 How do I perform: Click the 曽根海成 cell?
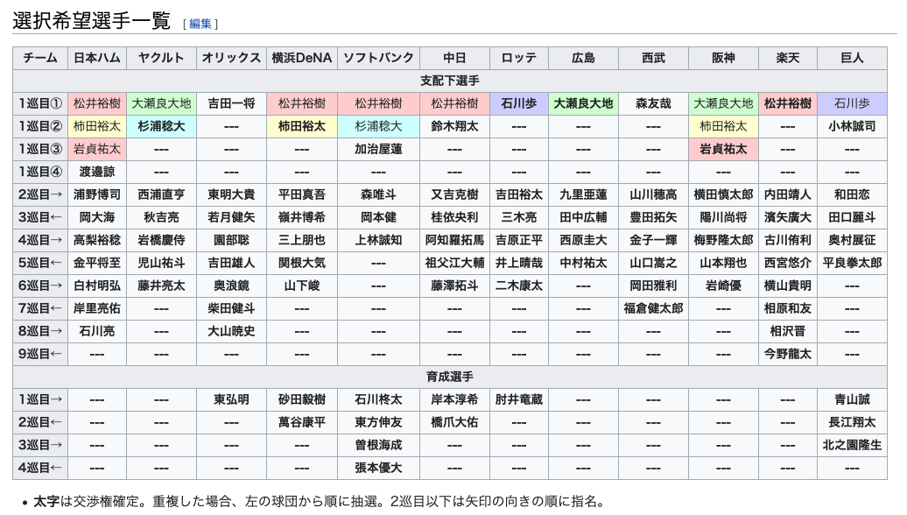[379, 445]
